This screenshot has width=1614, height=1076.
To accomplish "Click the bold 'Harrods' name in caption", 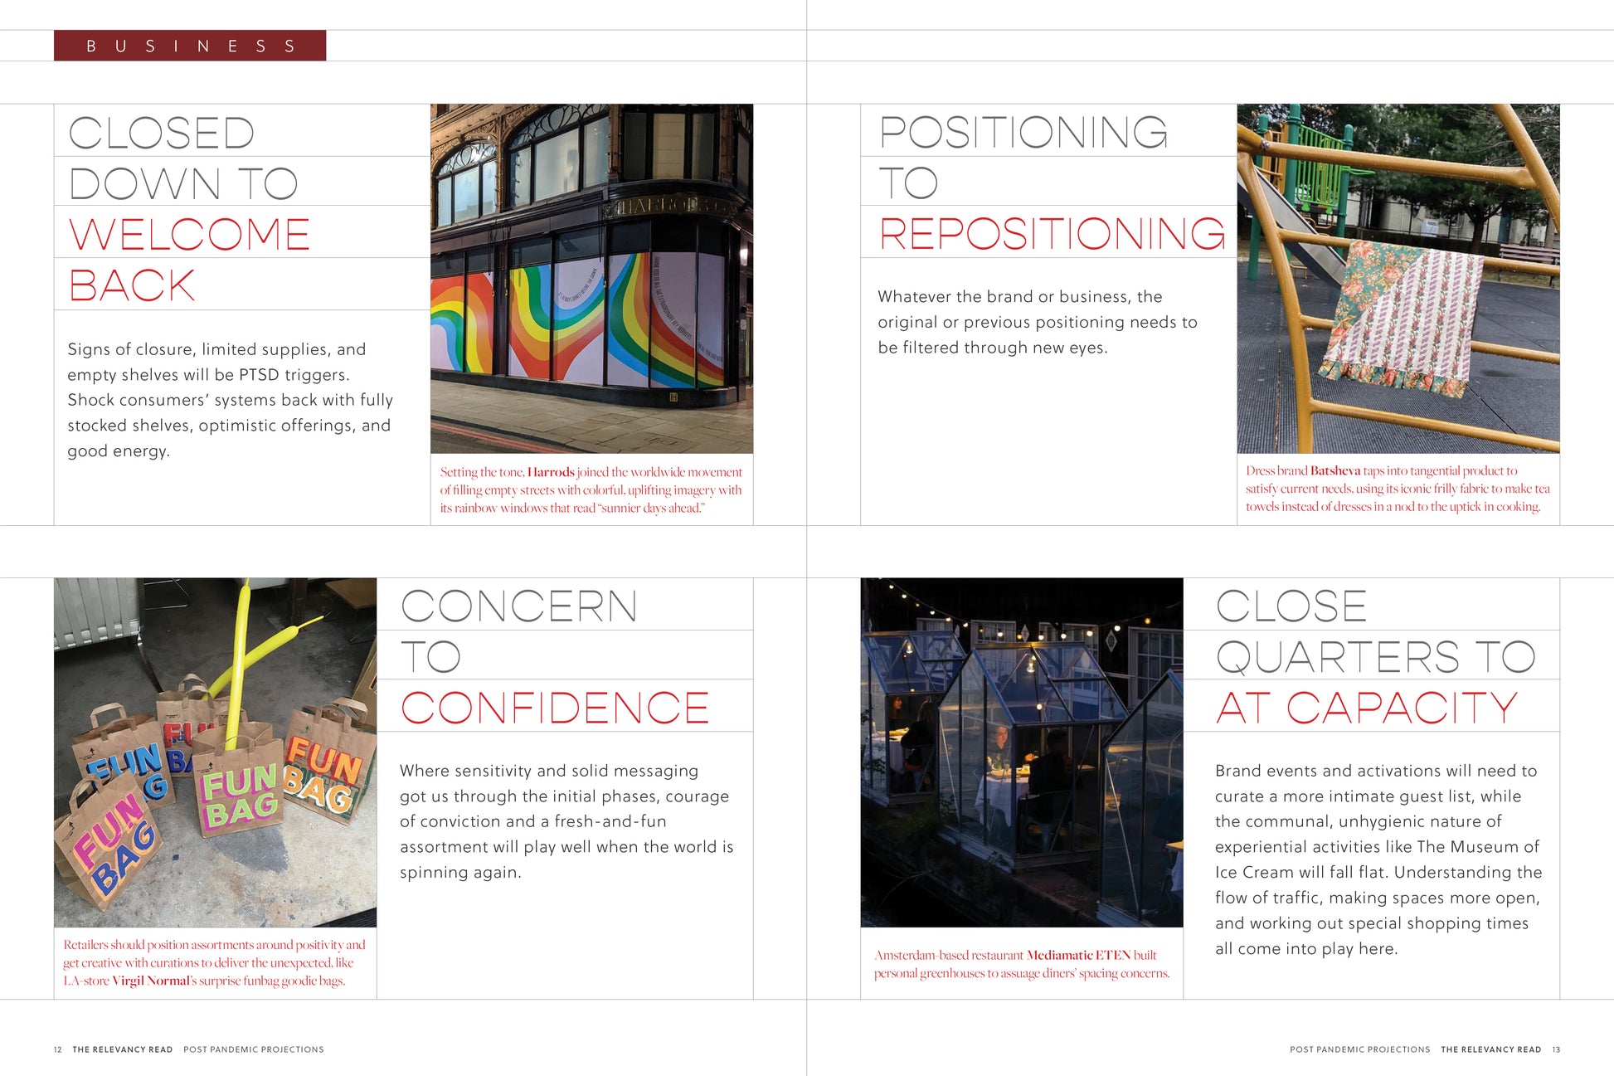I will click(551, 472).
